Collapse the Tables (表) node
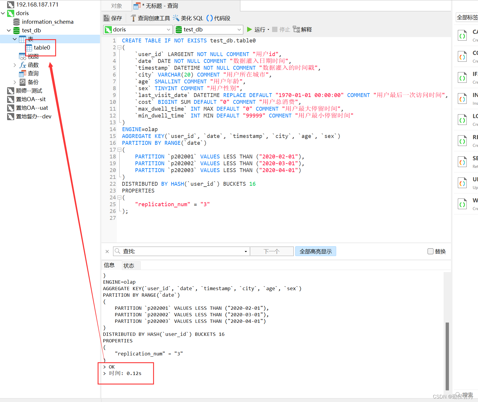Image resolution: width=478 pixels, height=402 pixels. pyautogui.click(x=15, y=39)
